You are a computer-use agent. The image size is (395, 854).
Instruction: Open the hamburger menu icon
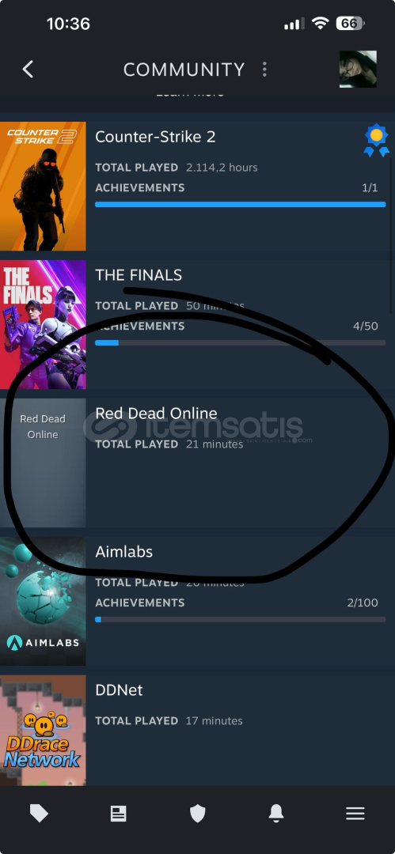[x=355, y=814]
